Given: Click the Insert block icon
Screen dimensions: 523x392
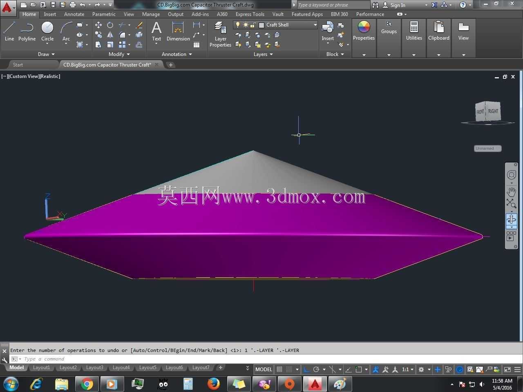Looking at the screenshot, I should 328,31.
